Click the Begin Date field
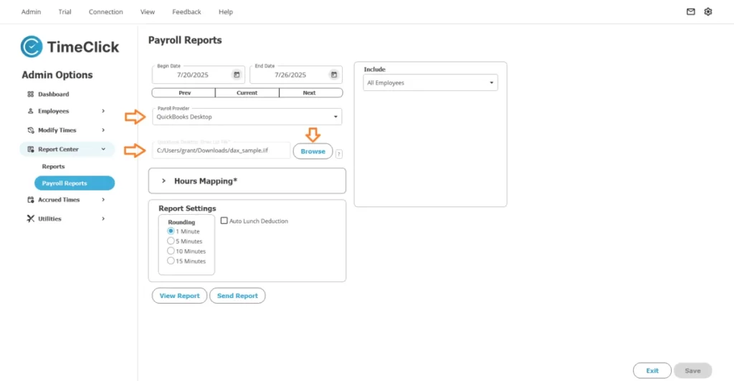The image size is (734, 381). coord(198,74)
